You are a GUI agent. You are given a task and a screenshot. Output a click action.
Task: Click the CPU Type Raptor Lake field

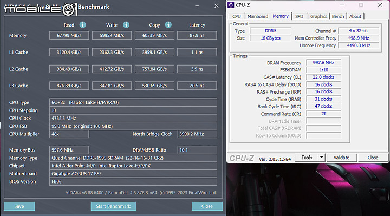[133, 102]
